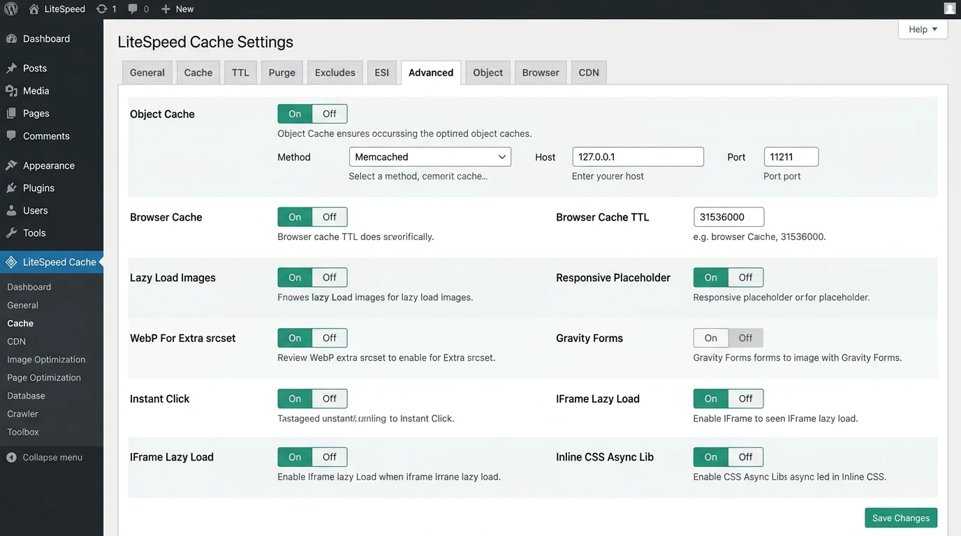The height and width of the screenshot is (536, 961).
Task: Open the updates icon showing 1
Action: point(102,9)
